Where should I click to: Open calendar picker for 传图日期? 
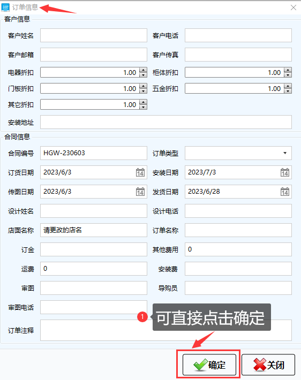140,192
